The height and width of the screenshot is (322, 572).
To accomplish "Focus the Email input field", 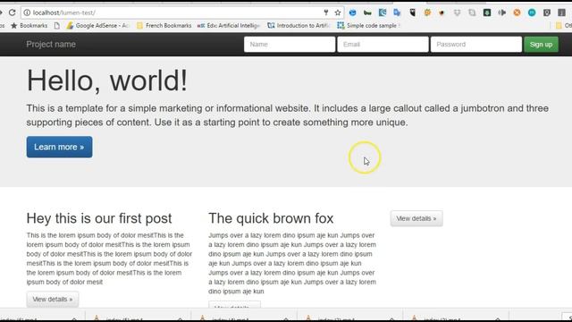I will tap(383, 44).
